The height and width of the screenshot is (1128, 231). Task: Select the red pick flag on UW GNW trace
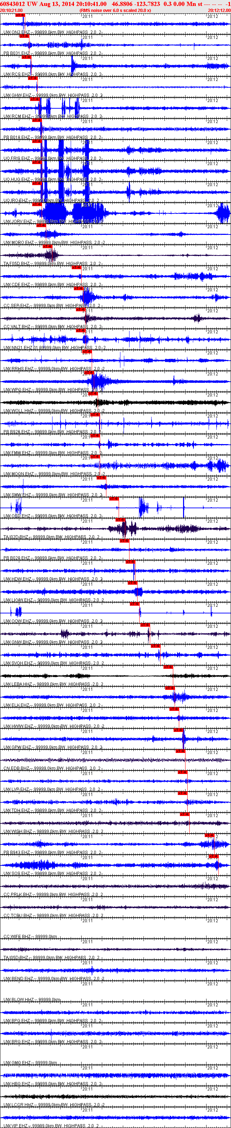click(145, 625)
